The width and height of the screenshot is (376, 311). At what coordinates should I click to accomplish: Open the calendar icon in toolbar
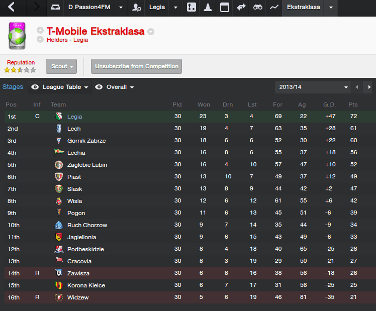pos(224,8)
